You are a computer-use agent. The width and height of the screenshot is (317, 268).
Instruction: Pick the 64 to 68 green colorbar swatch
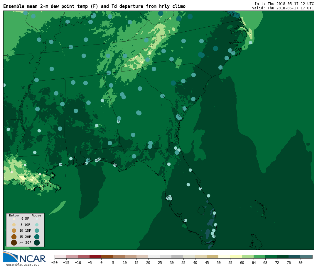coord(259,257)
